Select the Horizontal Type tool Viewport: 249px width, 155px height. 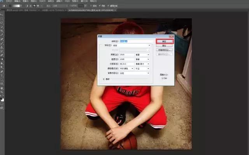(2, 76)
